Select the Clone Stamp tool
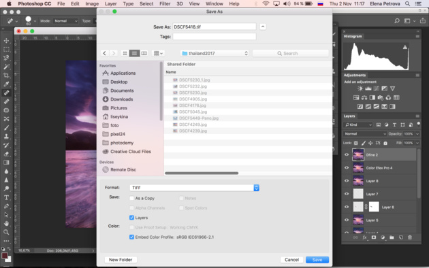 click(6, 136)
